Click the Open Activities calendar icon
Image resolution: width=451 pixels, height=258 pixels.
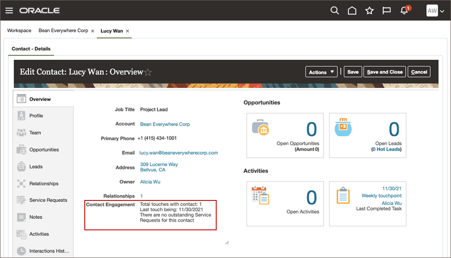click(x=260, y=195)
